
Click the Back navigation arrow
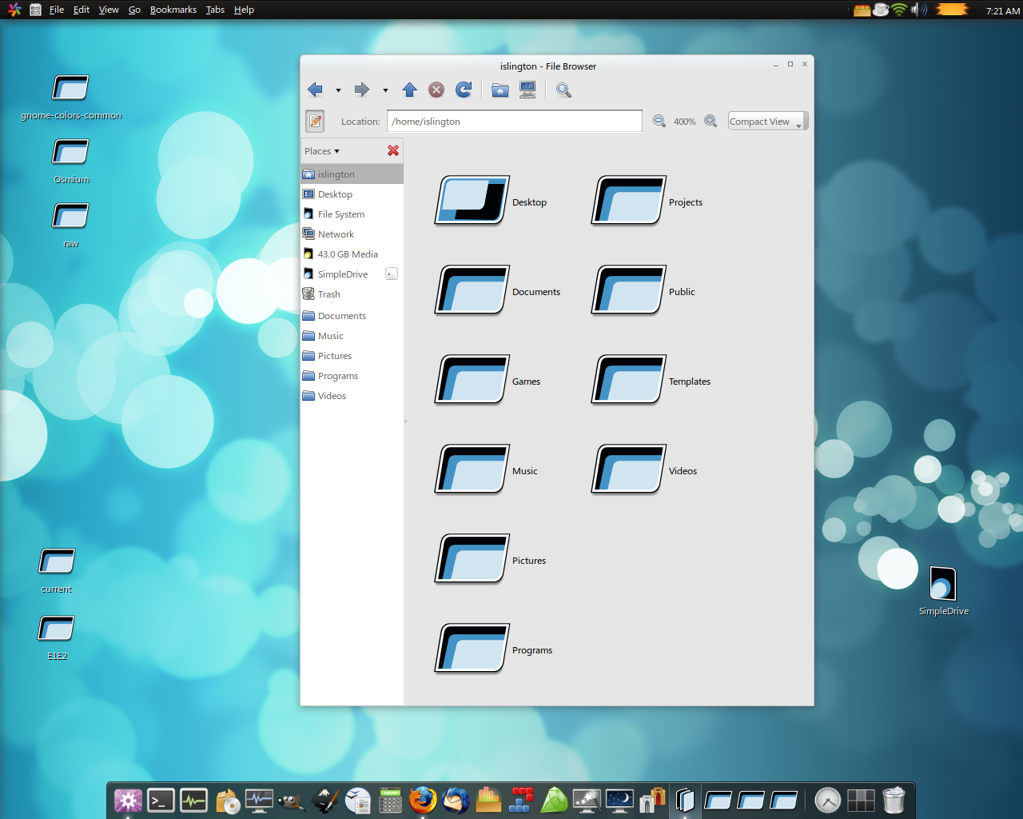coord(316,90)
